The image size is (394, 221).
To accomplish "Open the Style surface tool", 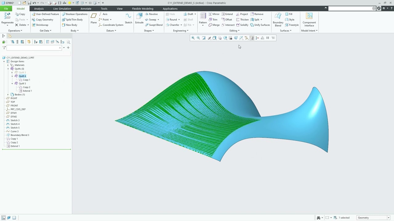I will coord(289,20).
